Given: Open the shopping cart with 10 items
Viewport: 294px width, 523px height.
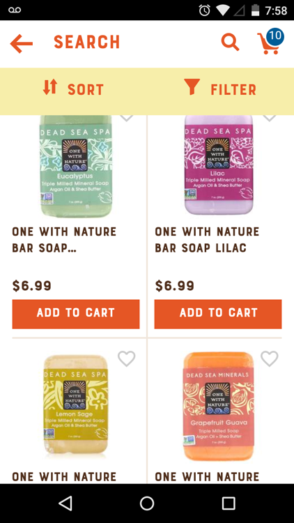Looking at the screenshot, I should (x=270, y=42).
